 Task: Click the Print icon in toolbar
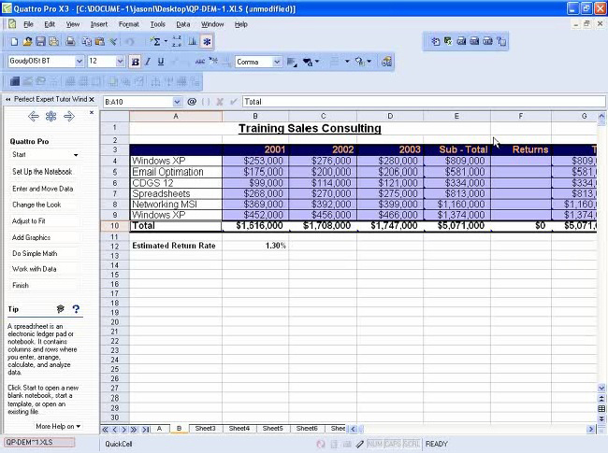click(x=70, y=41)
